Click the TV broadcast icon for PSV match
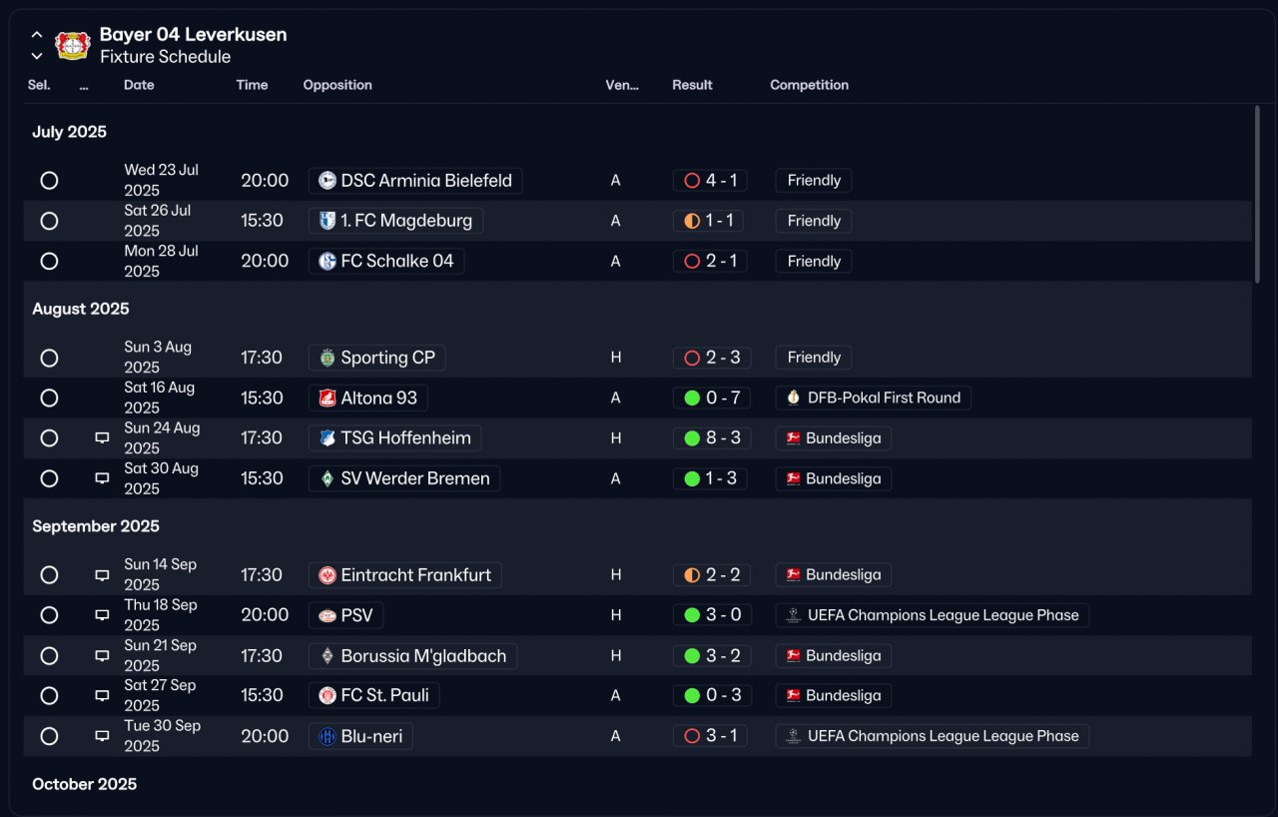The image size is (1278, 817). pos(102,615)
